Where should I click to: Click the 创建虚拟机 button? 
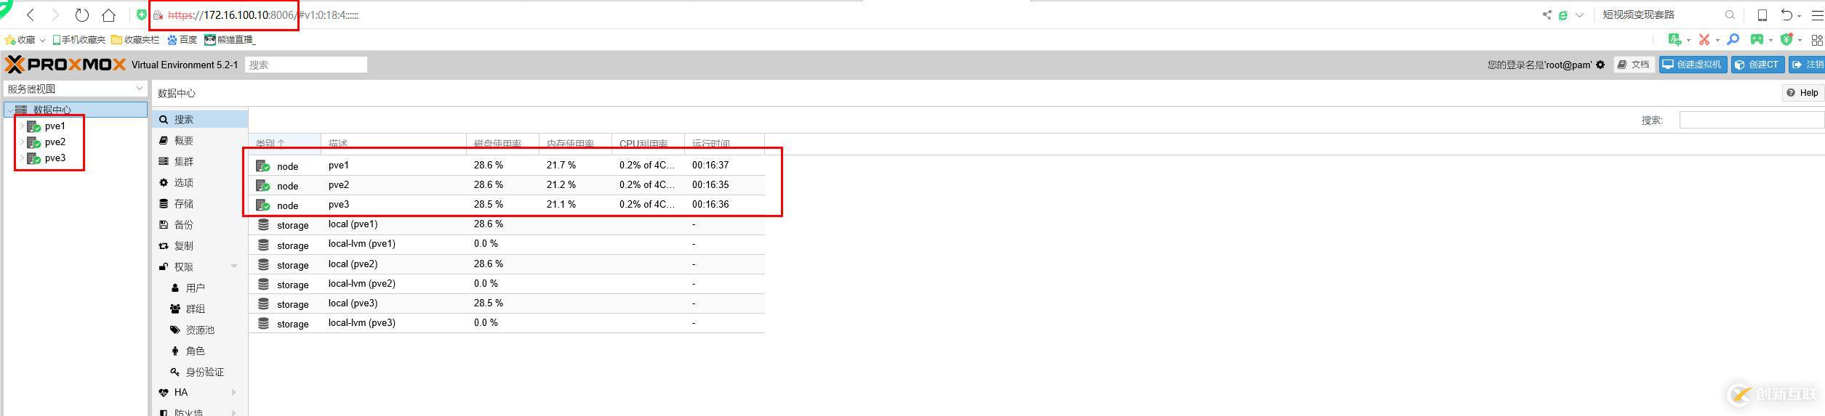tap(1693, 65)
